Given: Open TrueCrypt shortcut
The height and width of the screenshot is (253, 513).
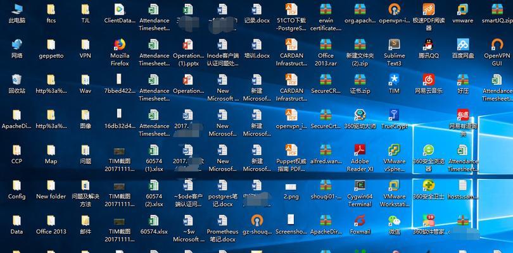Looking at the screenshot, I should (x=394, y=120).
